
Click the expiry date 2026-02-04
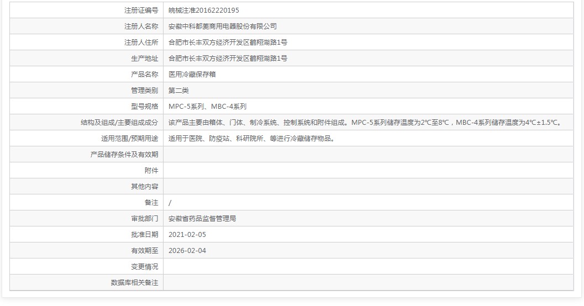187,251
